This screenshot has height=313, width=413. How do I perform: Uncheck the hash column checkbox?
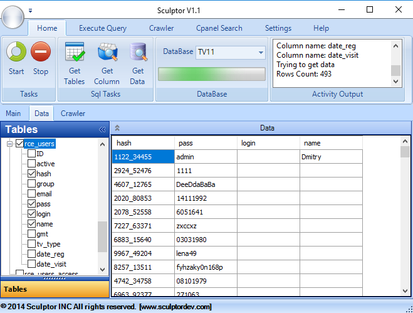pos(31,174)
